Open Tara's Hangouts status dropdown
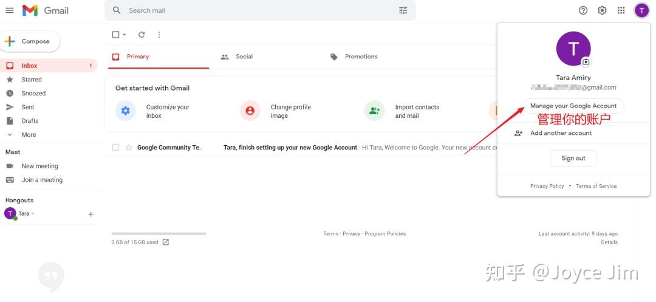The height and width of the screenshot is (302, 656). coord(33,214)
